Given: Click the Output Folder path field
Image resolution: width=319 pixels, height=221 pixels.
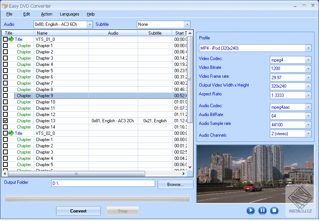Looking at the screenshot, I should pos(103,183).
